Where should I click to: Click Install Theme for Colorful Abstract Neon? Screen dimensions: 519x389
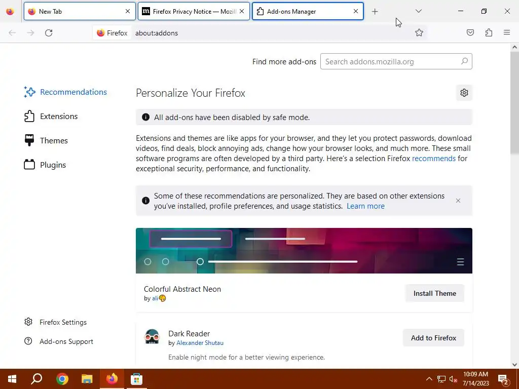click(x=434, y=293)
